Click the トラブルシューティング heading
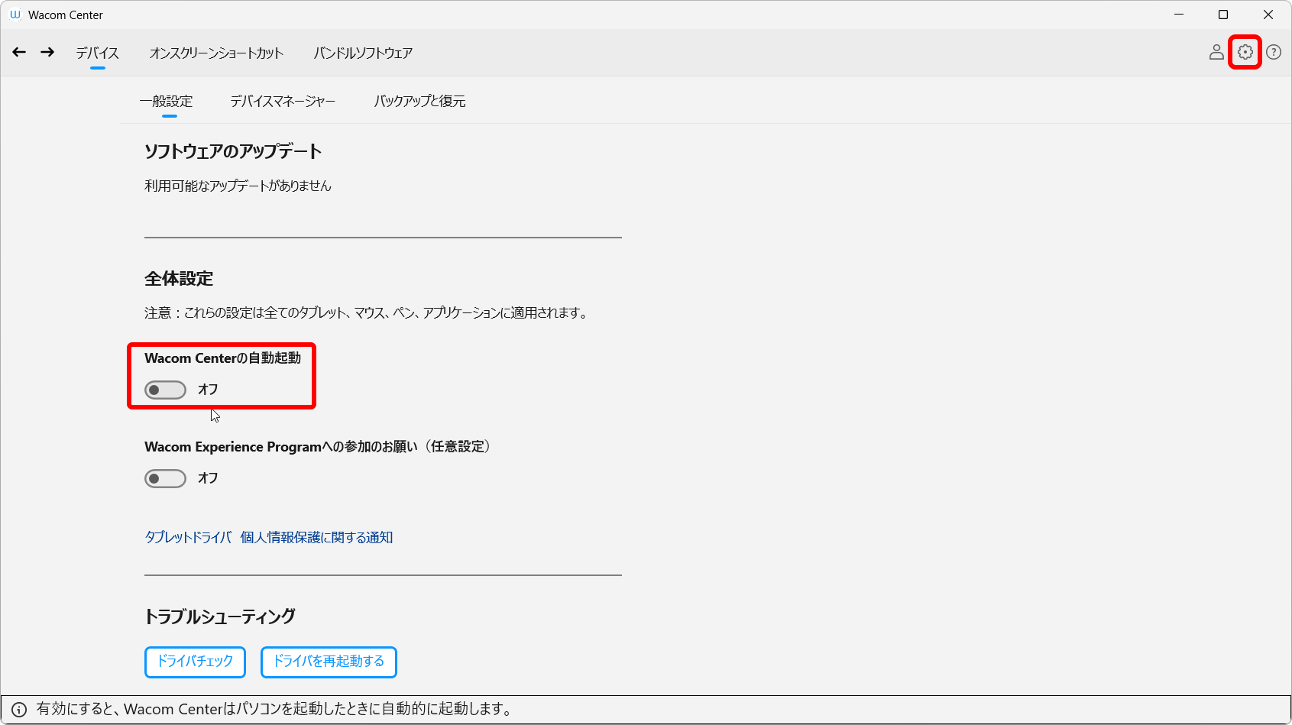The height and width of the screenshot is (725, 1292). click(x=220, y=617)
